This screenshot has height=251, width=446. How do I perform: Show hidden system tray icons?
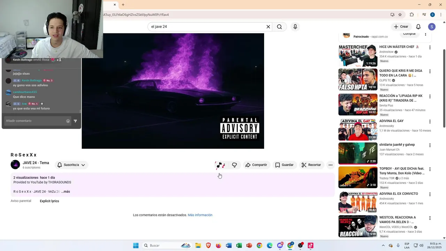(x=383, y=245)
